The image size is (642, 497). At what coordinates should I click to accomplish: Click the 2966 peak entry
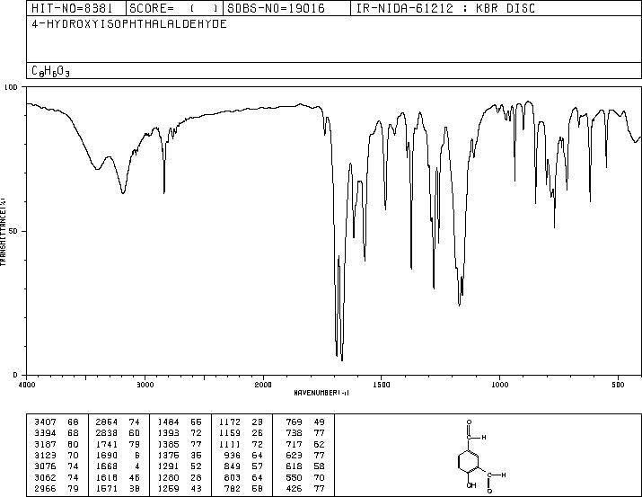point(57,488)
